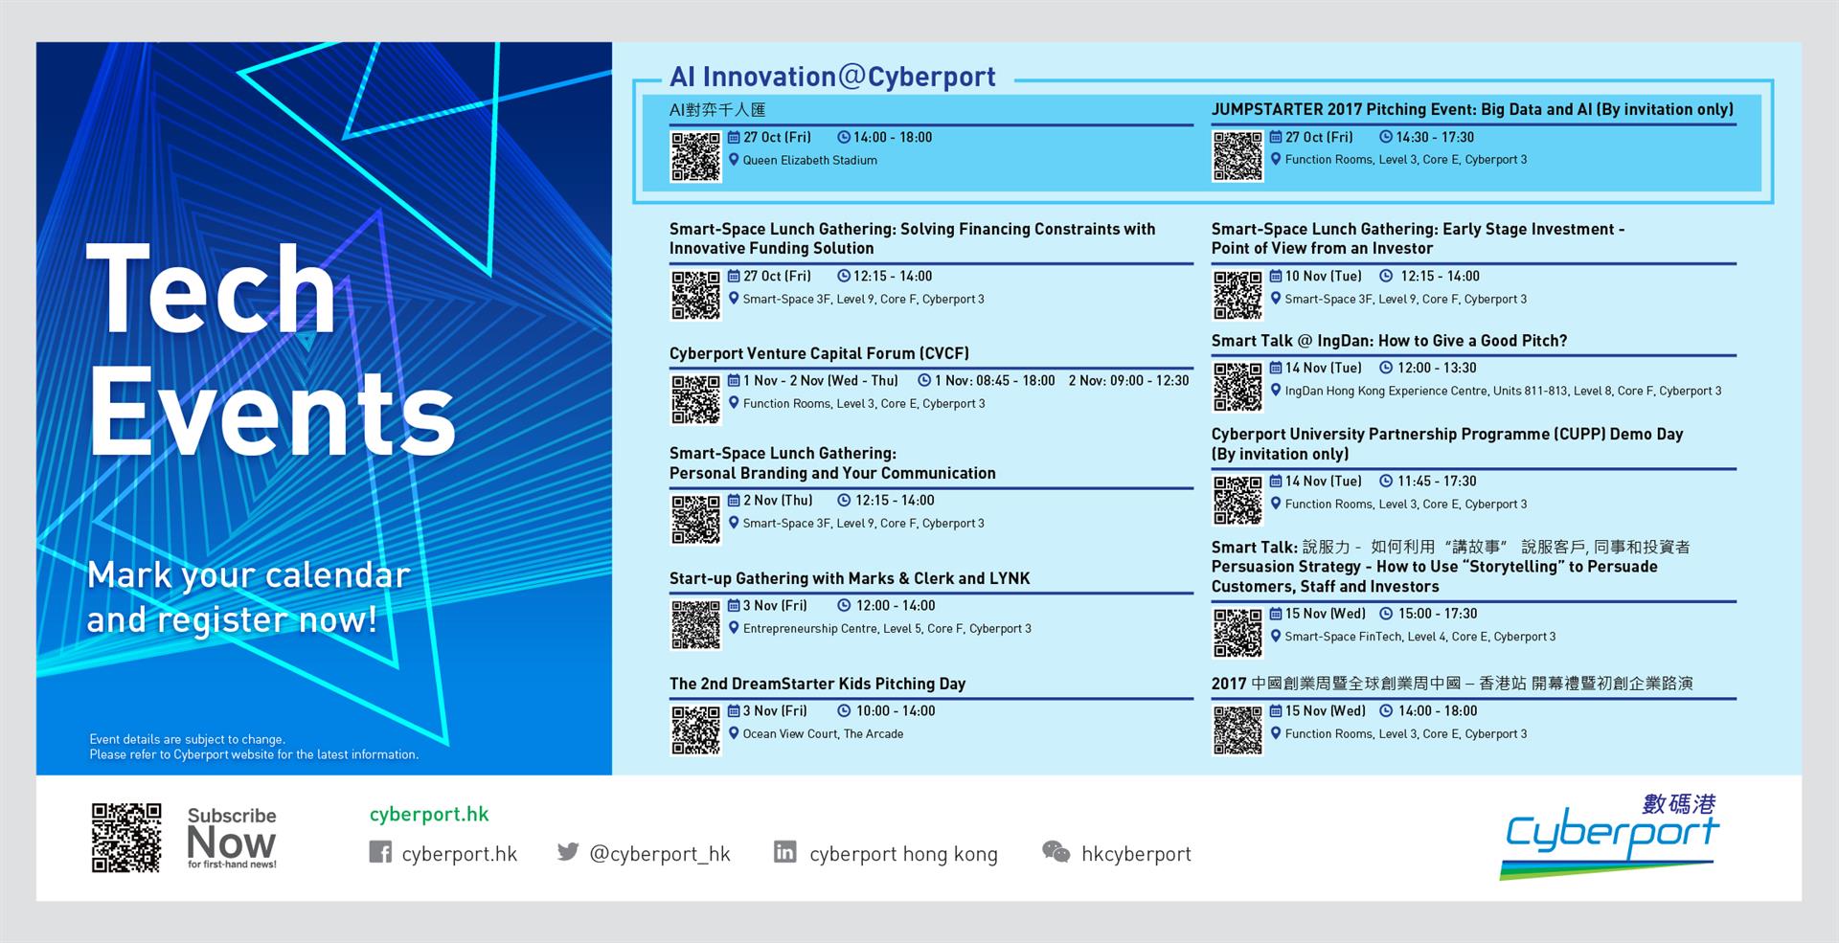Click the QR code for JUMPSTARTER 2017 Pitching Event
Viewport: 1839px width, 943px height.
click(1237, 156)
